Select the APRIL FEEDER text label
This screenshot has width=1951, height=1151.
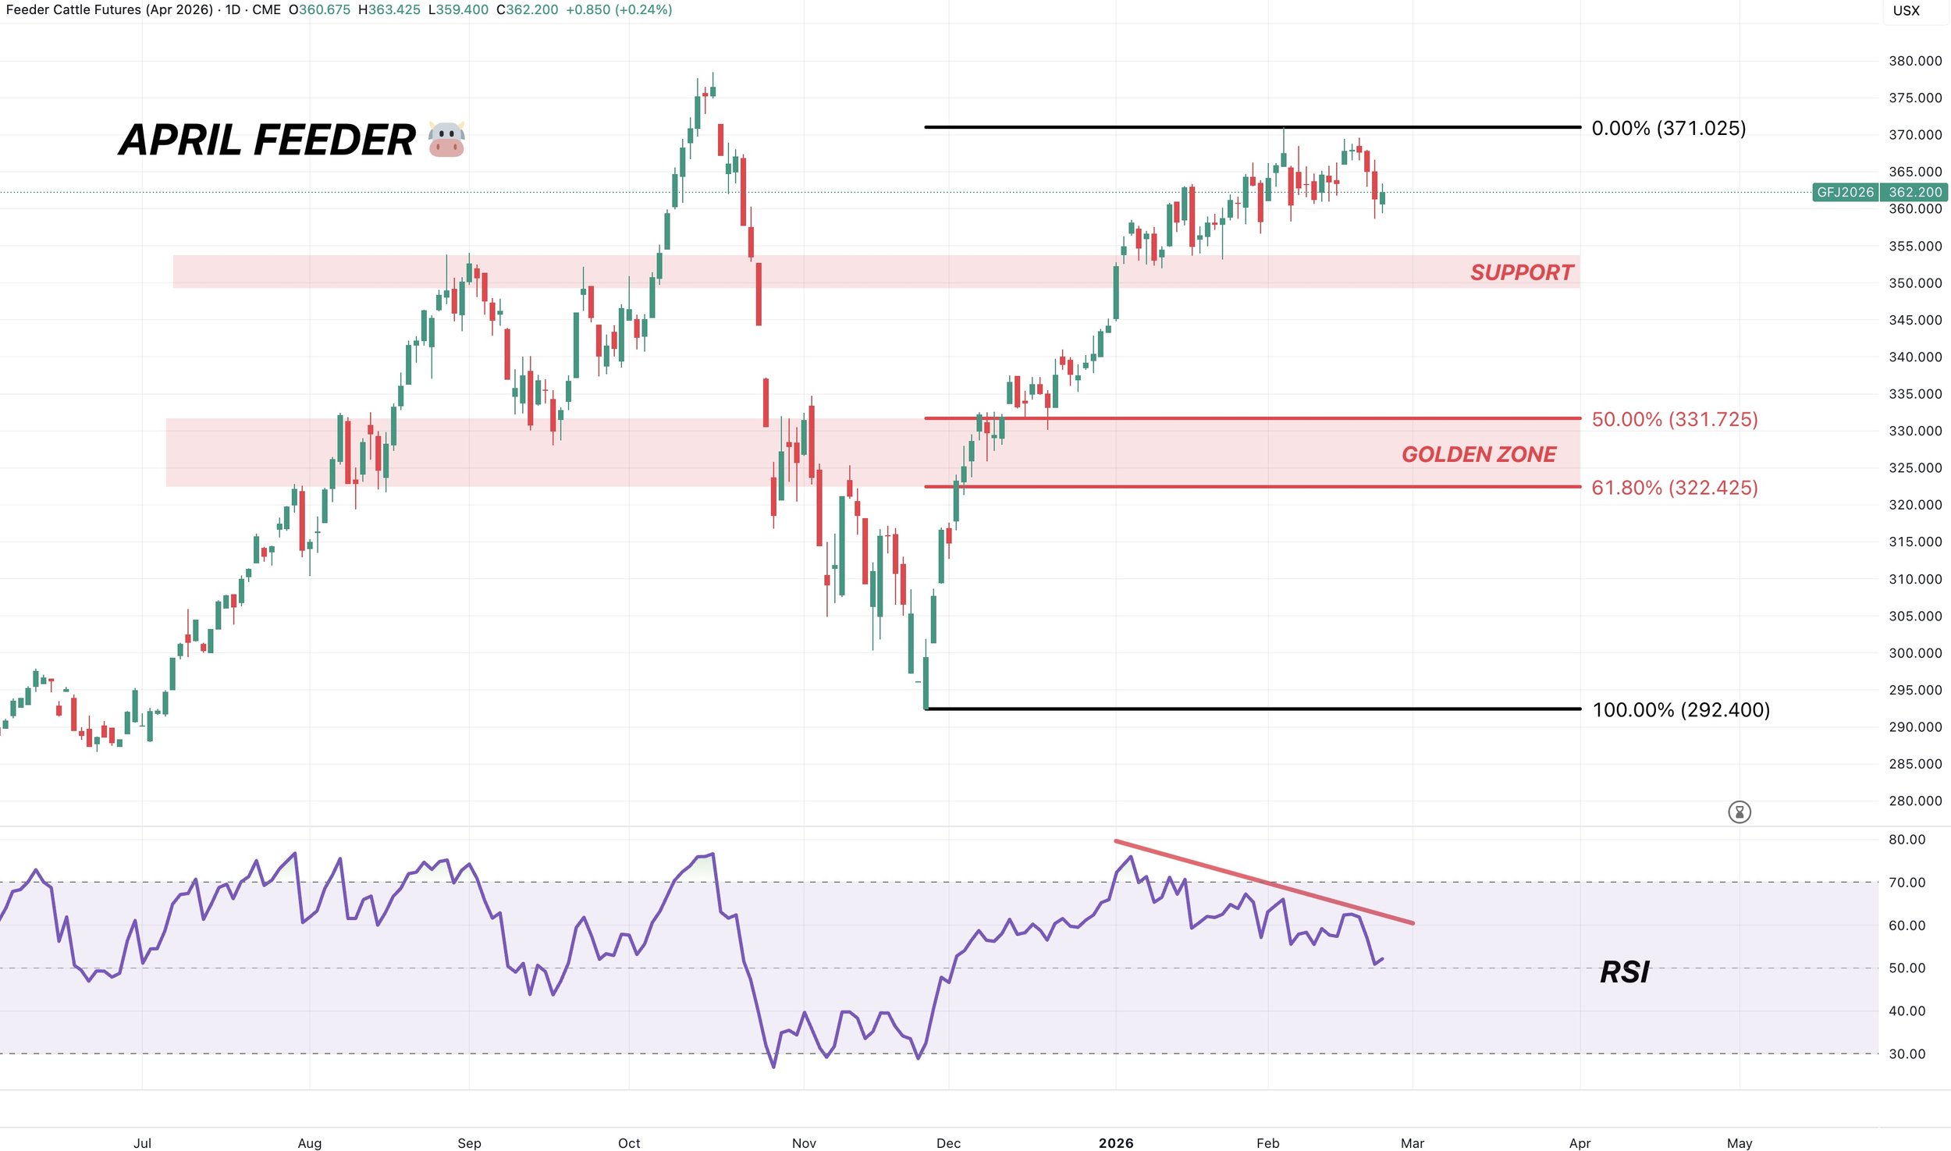point(267,140)
